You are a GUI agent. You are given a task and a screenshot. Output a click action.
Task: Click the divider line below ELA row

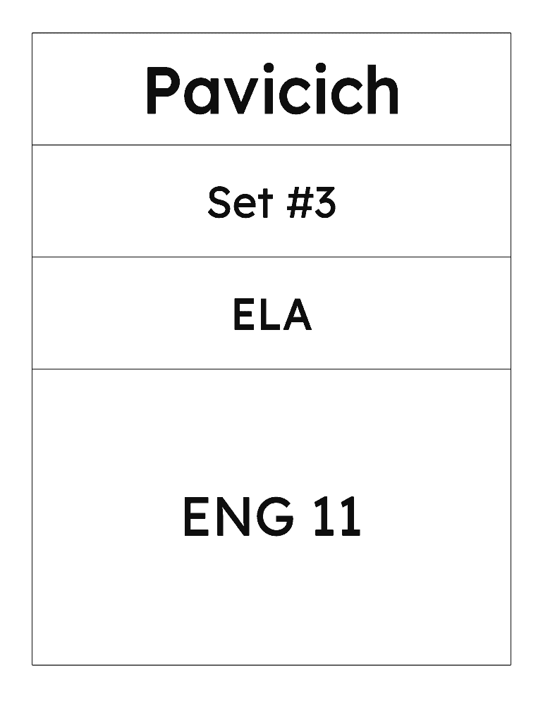(271, 369)
